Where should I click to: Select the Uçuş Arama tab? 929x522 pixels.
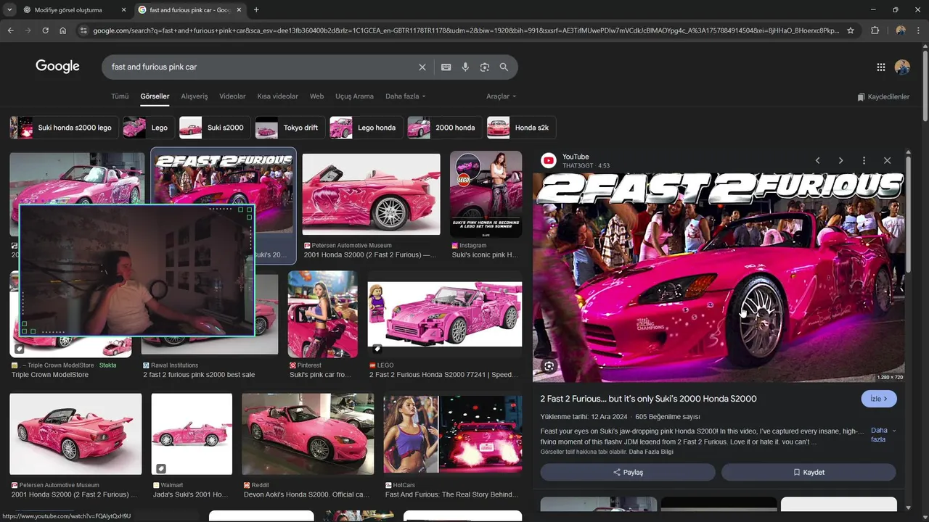[x=354, y=96]
